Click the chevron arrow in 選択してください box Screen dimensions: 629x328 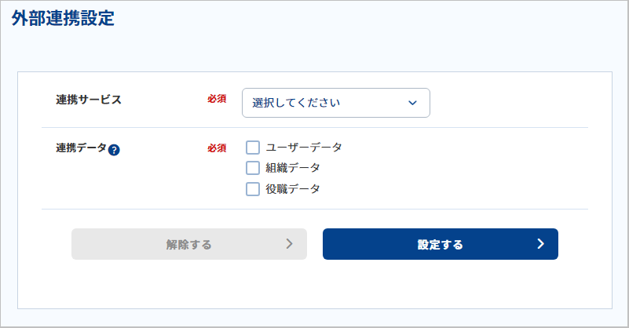point(412,103)
